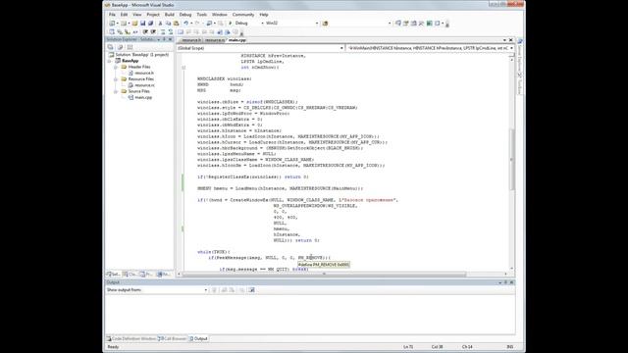The height and width of the screenshot is (353, 628).
Task: Select main.cpp in Solution Explorer
Action: pyautogui.click(x=143, y=97)
